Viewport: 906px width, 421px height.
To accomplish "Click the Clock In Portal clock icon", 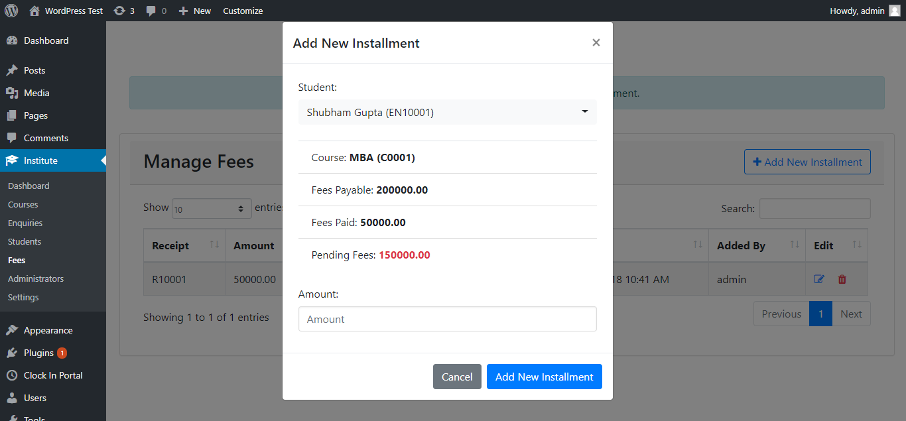I will 12,375.
